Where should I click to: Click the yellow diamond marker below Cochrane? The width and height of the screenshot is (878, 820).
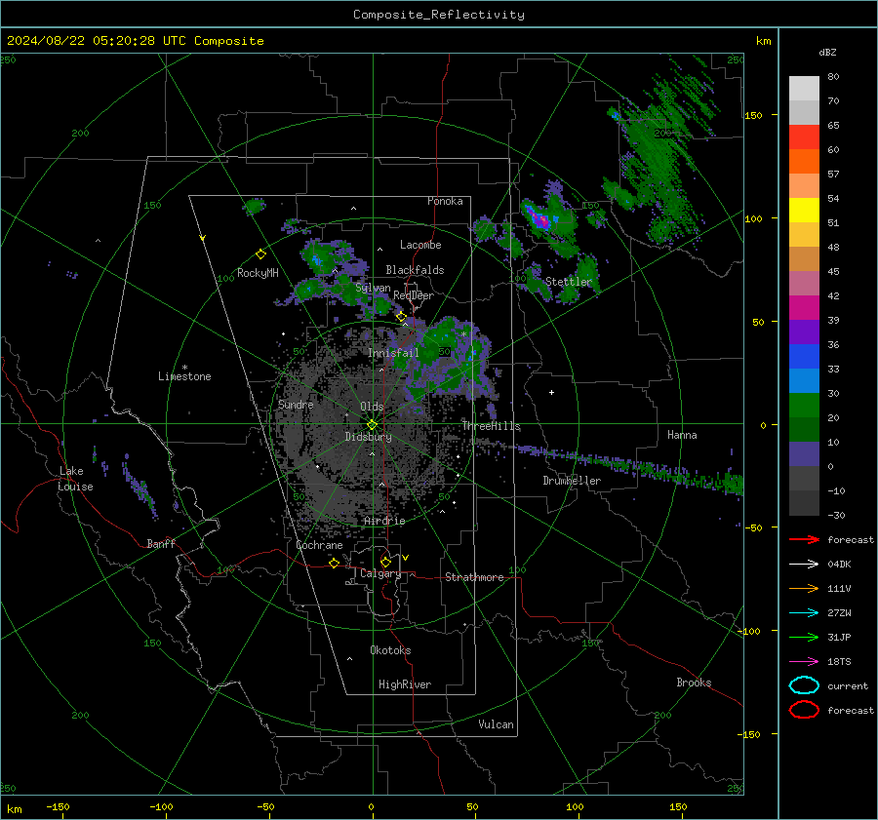coord(335,563)
